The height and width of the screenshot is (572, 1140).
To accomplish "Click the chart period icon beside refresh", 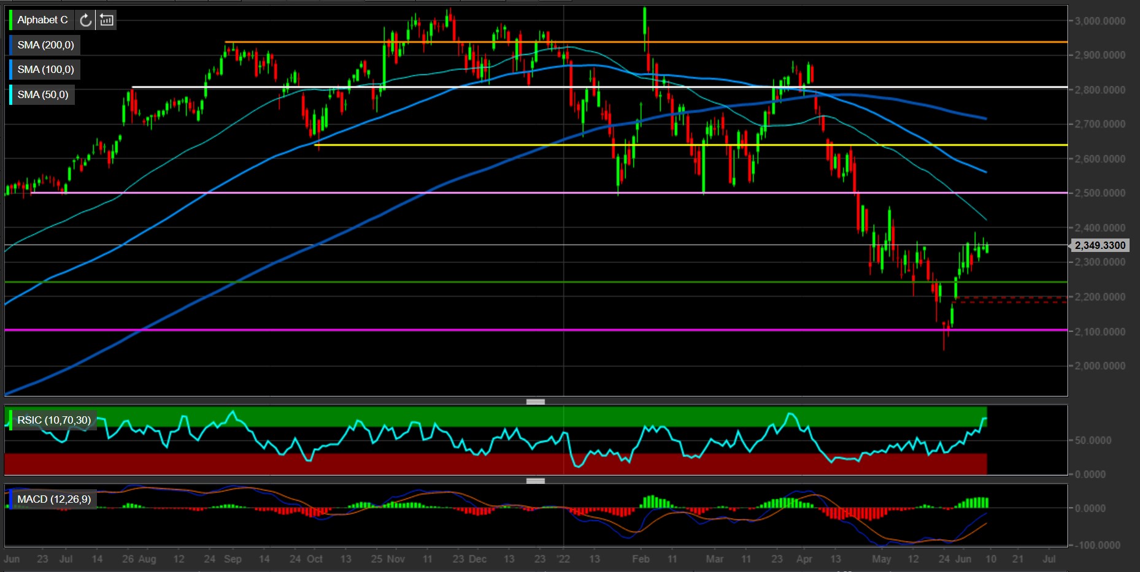I will click(107, 20).
